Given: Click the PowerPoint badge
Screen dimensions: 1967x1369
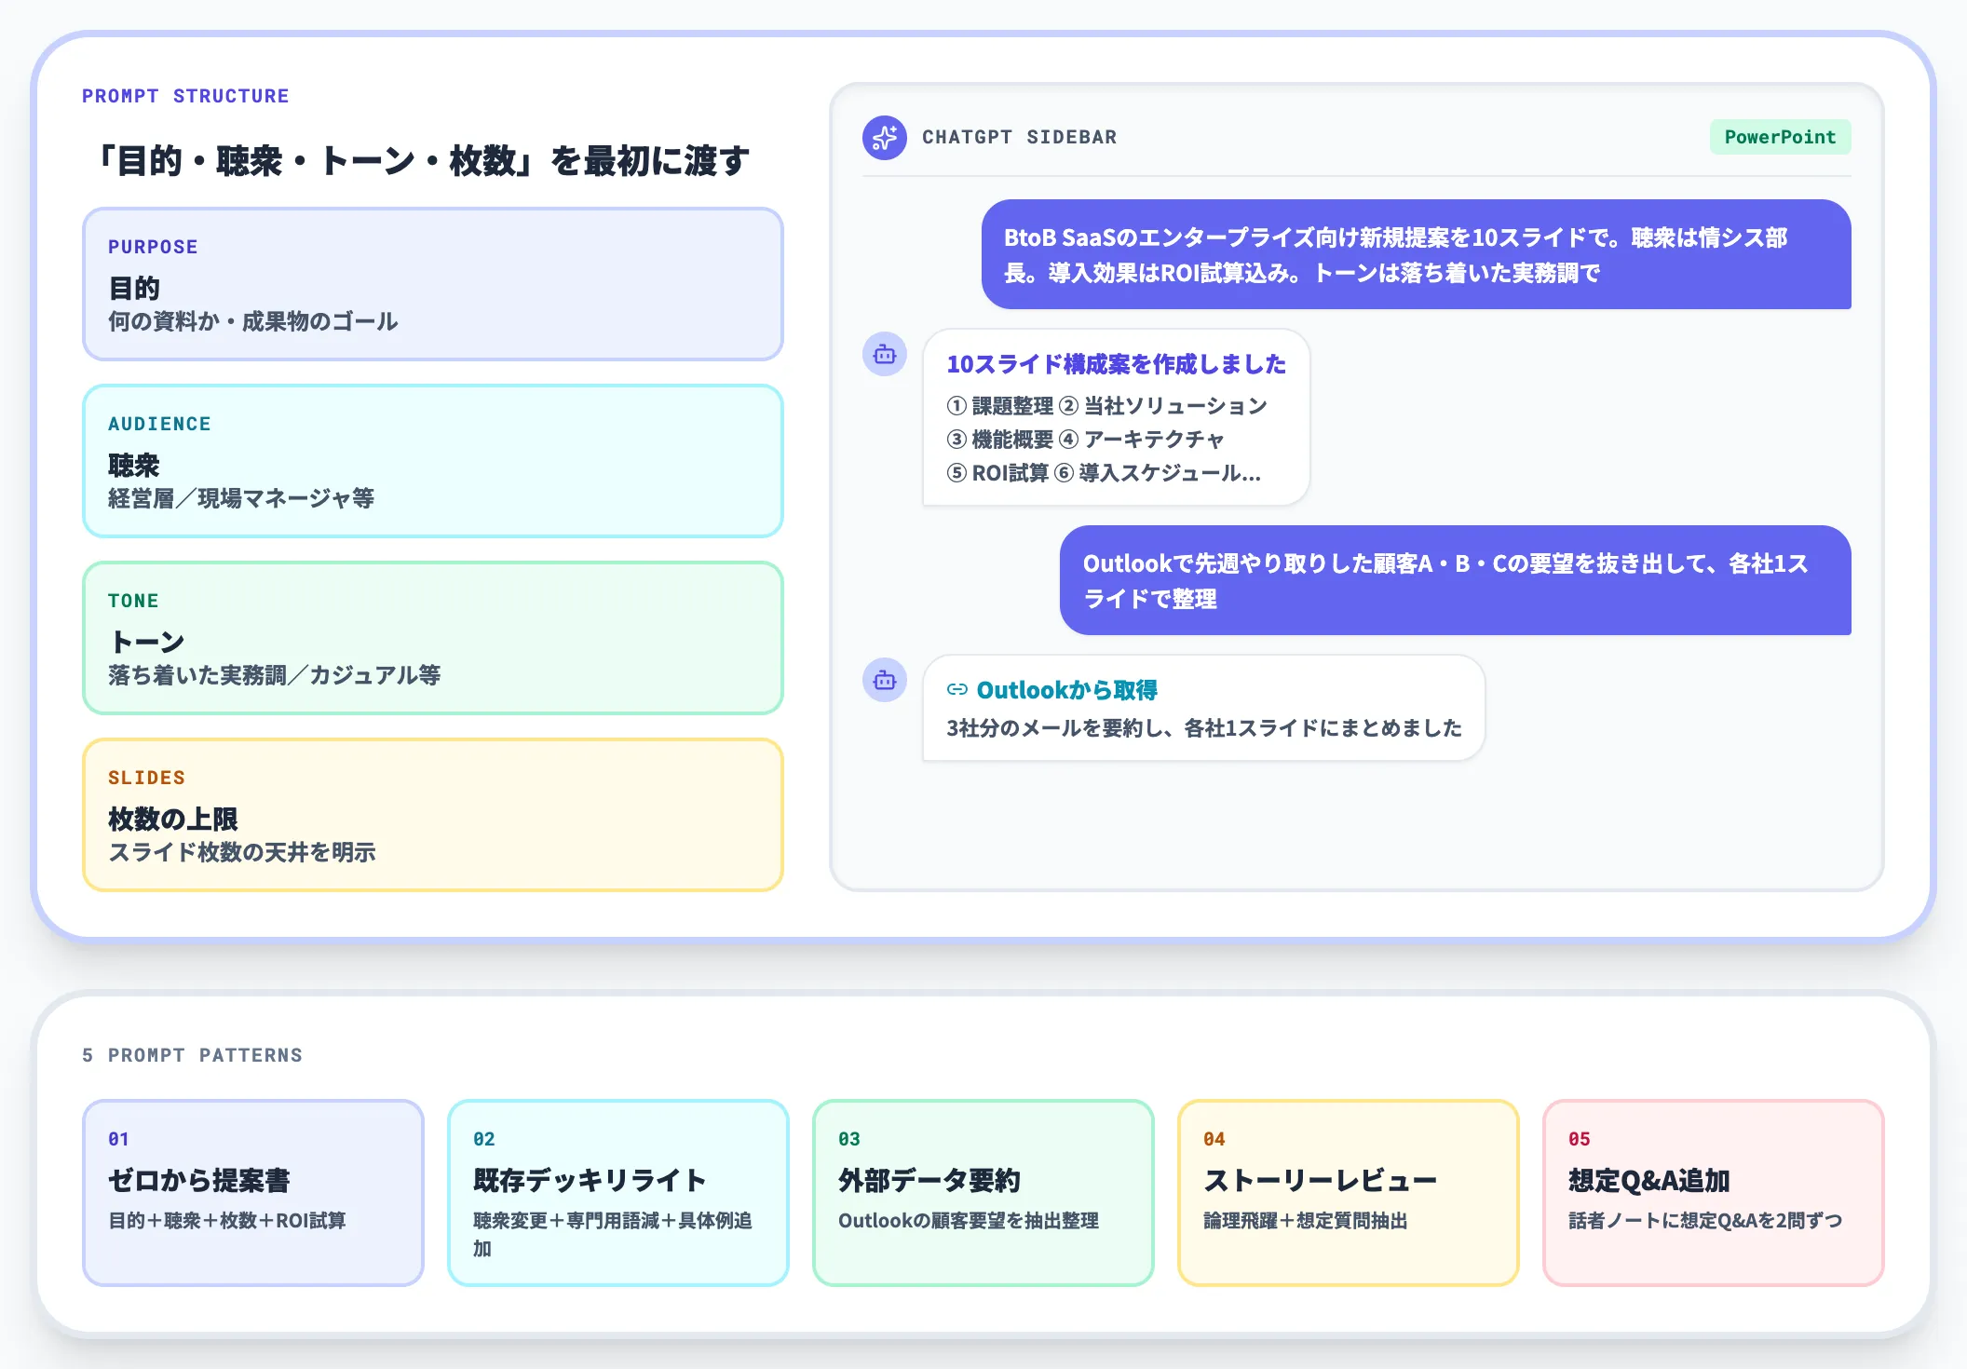Looking at the screenshot, I should tap(1780, 137).
